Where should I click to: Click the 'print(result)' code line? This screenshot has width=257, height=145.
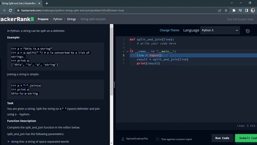(x=148, y=63)
